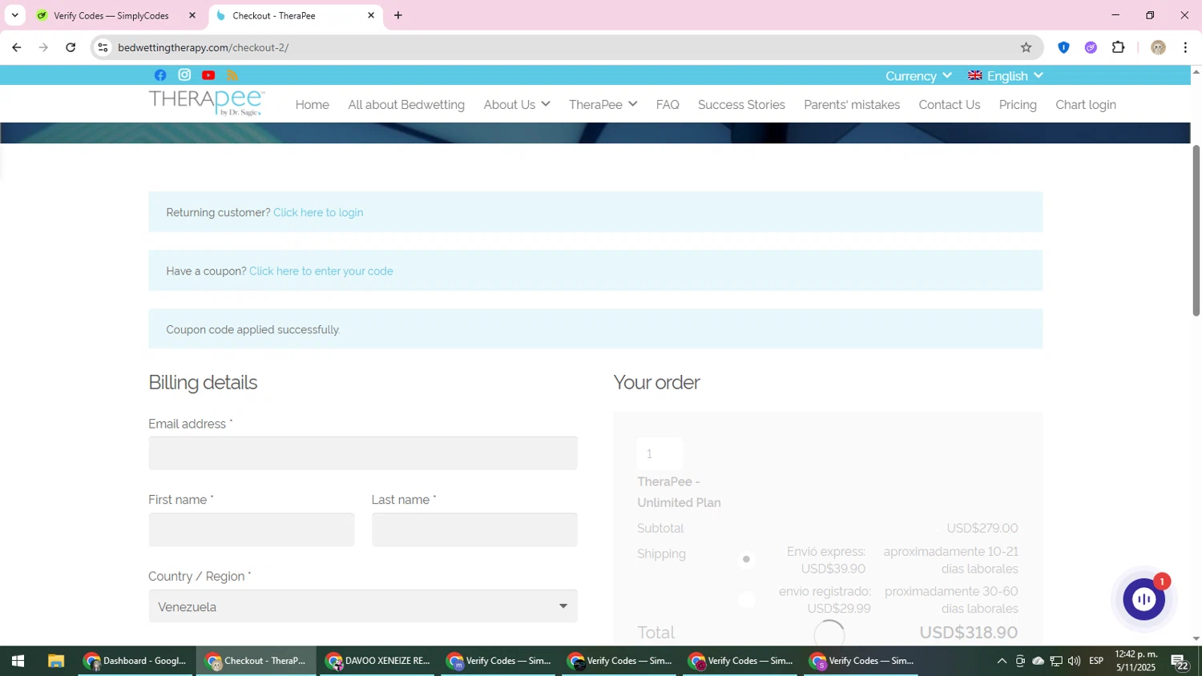Open the volume control in system tray
Screen dimensions: 1202x676
(1074, 661)
